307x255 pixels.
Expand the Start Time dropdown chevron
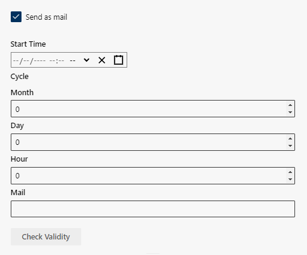(87, 60)
